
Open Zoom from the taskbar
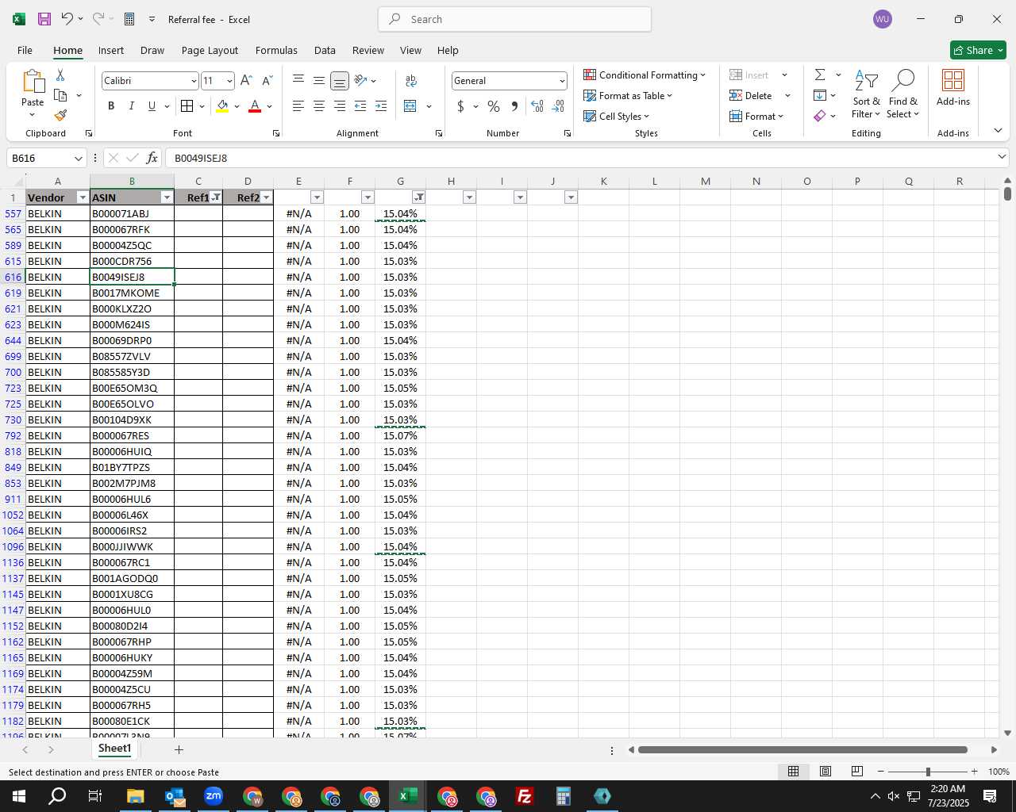coord(213,796)
